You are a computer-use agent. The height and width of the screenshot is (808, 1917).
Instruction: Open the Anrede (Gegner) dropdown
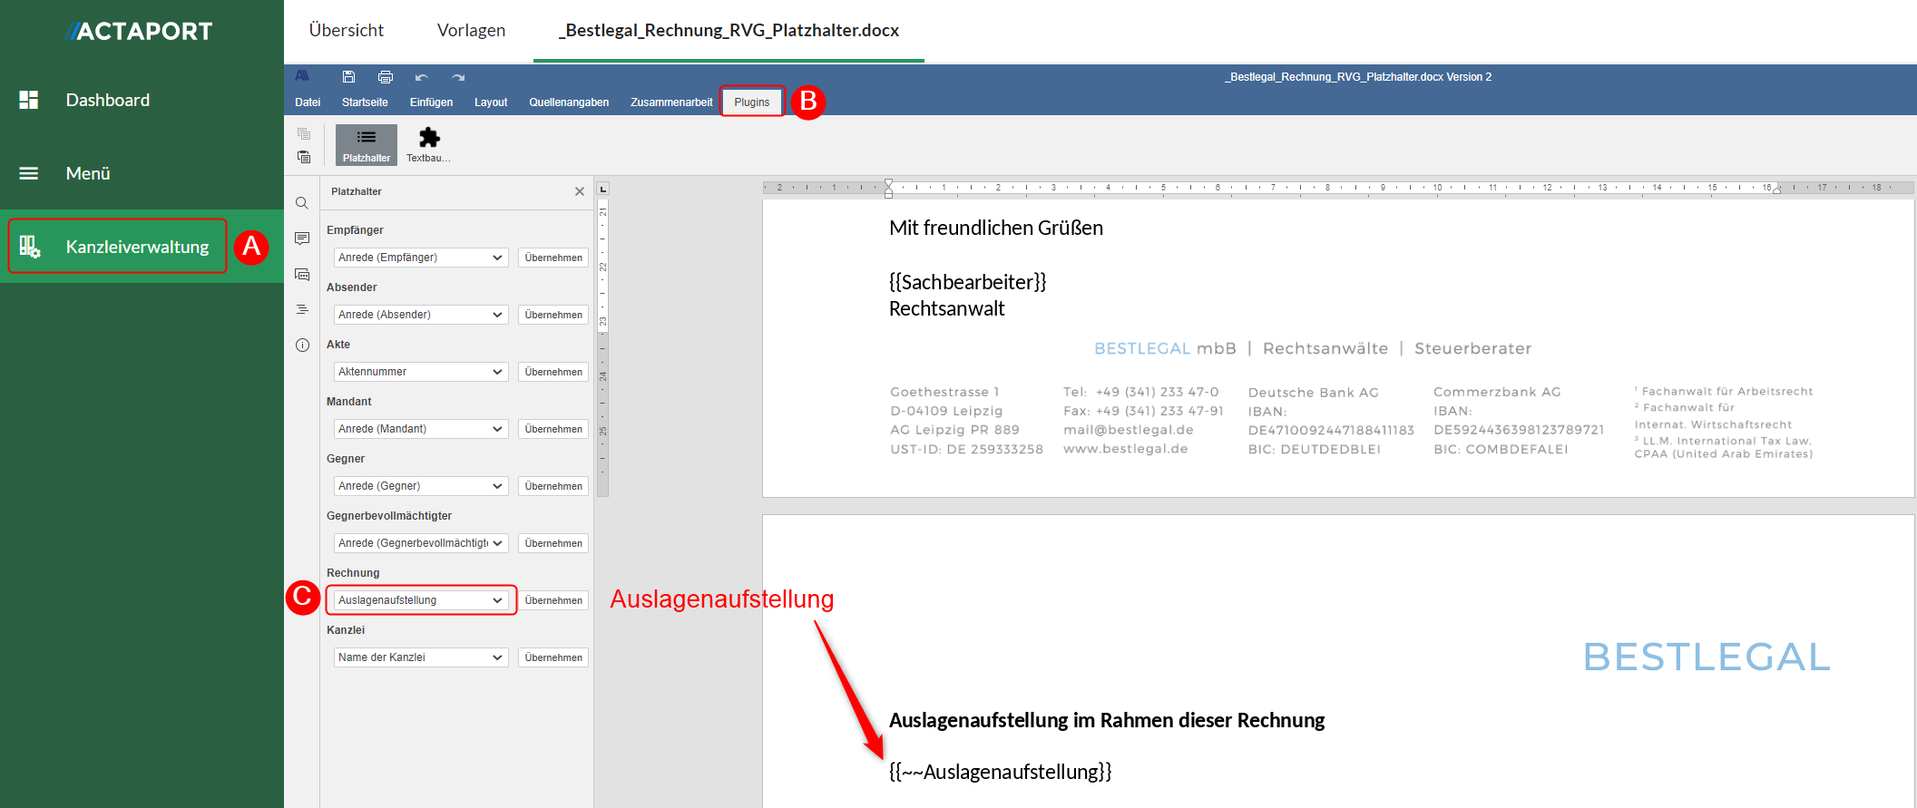[x=421, y=486]
